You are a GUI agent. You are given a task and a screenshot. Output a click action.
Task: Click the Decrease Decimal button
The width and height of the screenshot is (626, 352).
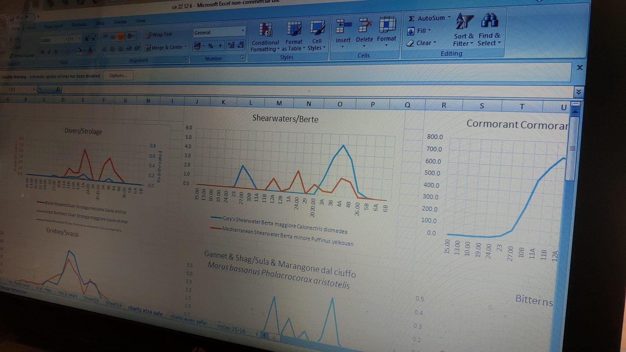241,45
